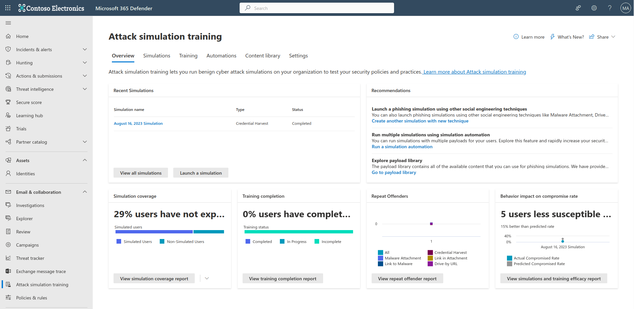Select the Overview tab
634x309 pixels.
(123, 56)
